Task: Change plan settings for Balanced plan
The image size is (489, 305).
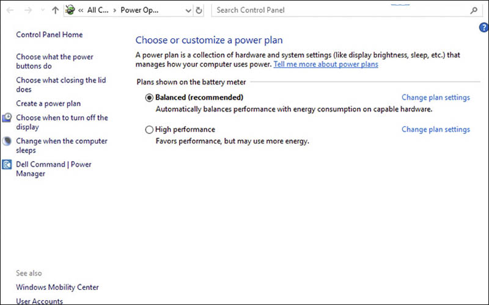Action: pyautogui.click(x=435, y=98)
